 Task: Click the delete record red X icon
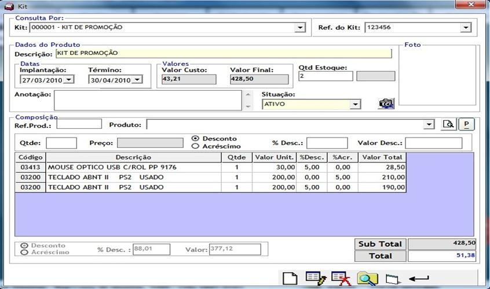[x=341, y=278]
